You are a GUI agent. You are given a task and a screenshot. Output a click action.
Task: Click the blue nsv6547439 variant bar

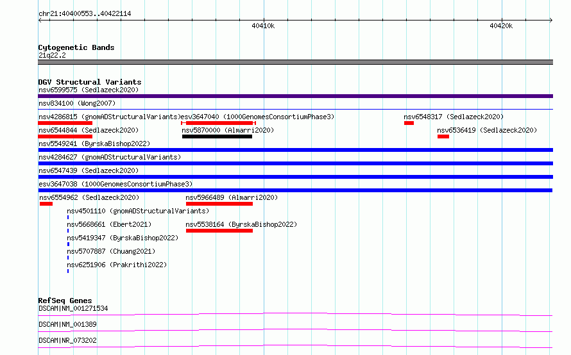pyautogui.click(x=295, y=177)
